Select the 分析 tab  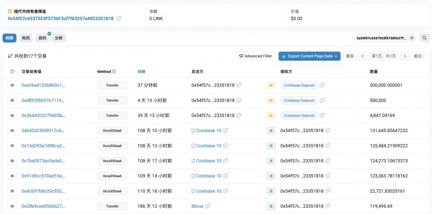(58, 38)
